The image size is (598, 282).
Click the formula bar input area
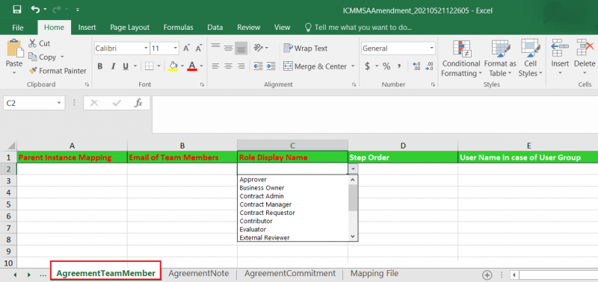pyautogui.click(x=374, y=114)
